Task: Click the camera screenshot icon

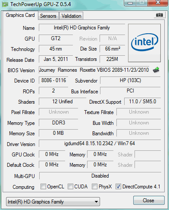Action: [160, 15]
